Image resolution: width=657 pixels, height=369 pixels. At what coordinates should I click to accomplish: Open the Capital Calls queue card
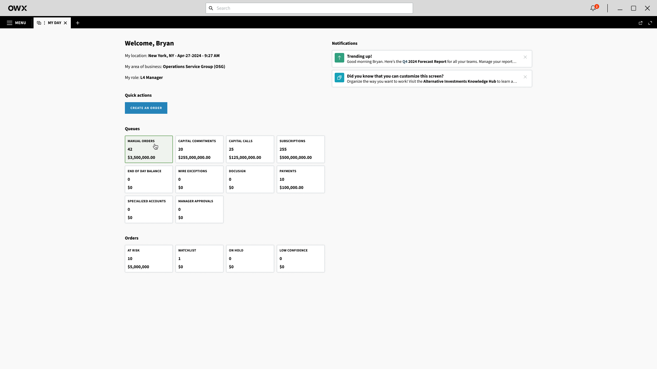250,149
